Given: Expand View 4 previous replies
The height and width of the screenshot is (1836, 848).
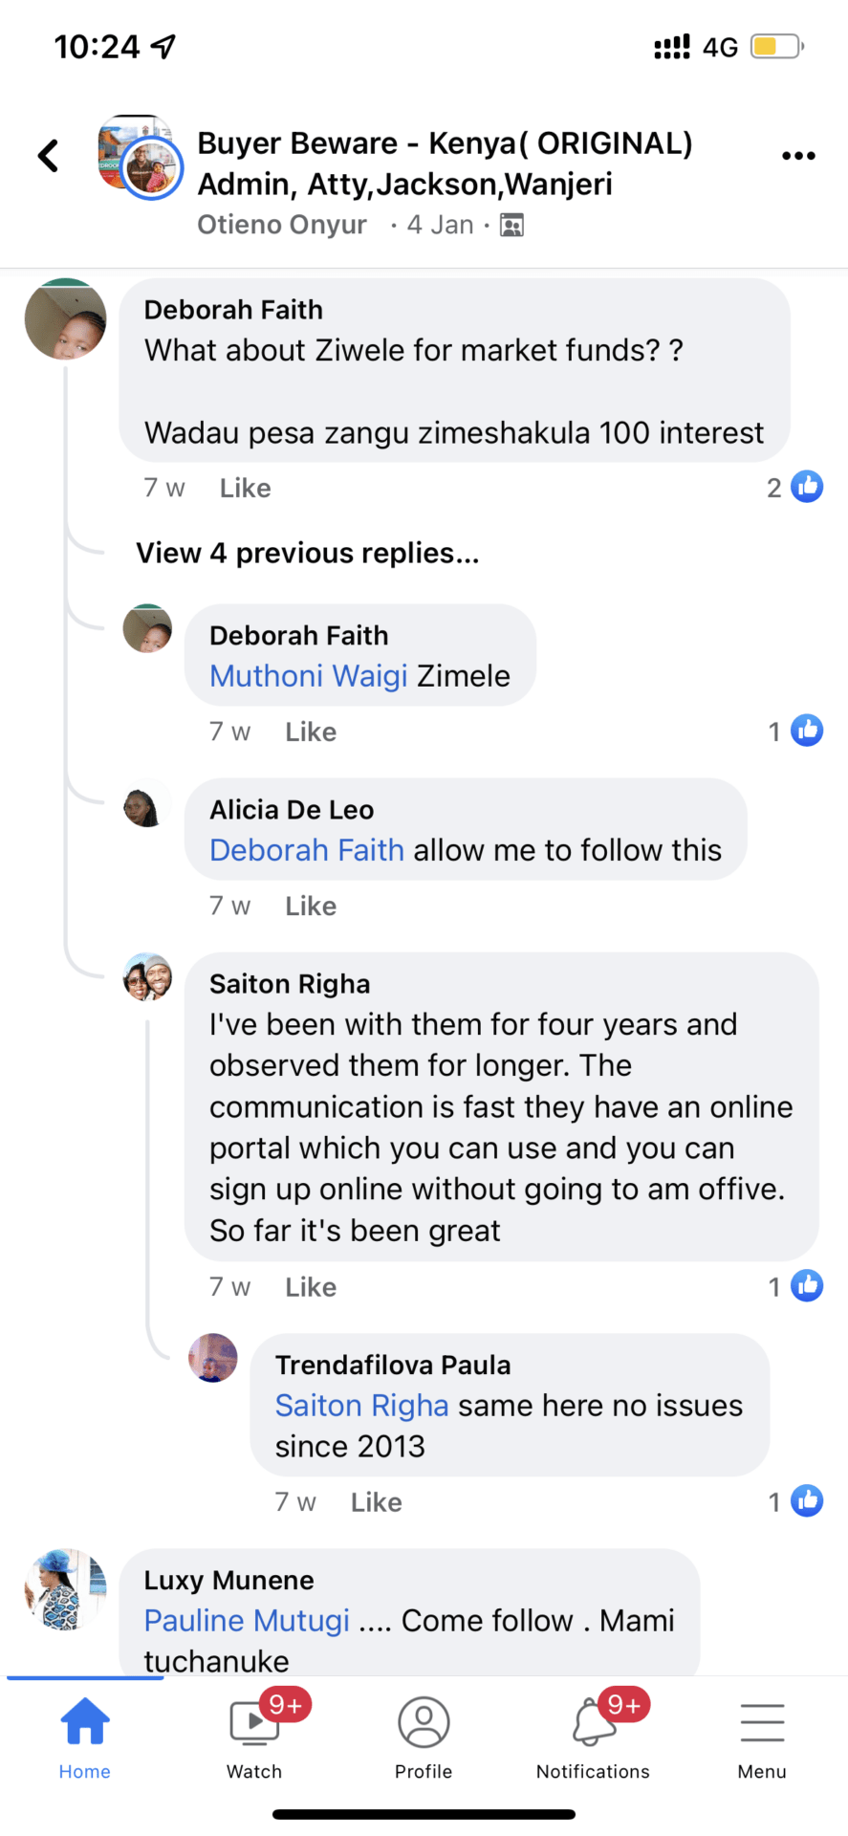Looking at the screenshot, I should [307, 553].
